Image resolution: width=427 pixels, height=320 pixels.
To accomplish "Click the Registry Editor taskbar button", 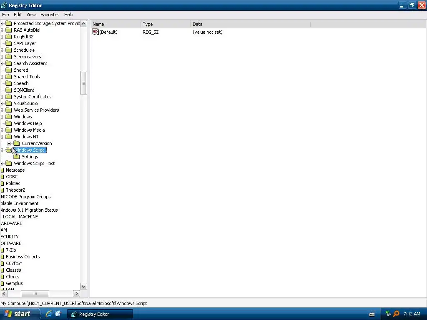I will click(100, 314).
